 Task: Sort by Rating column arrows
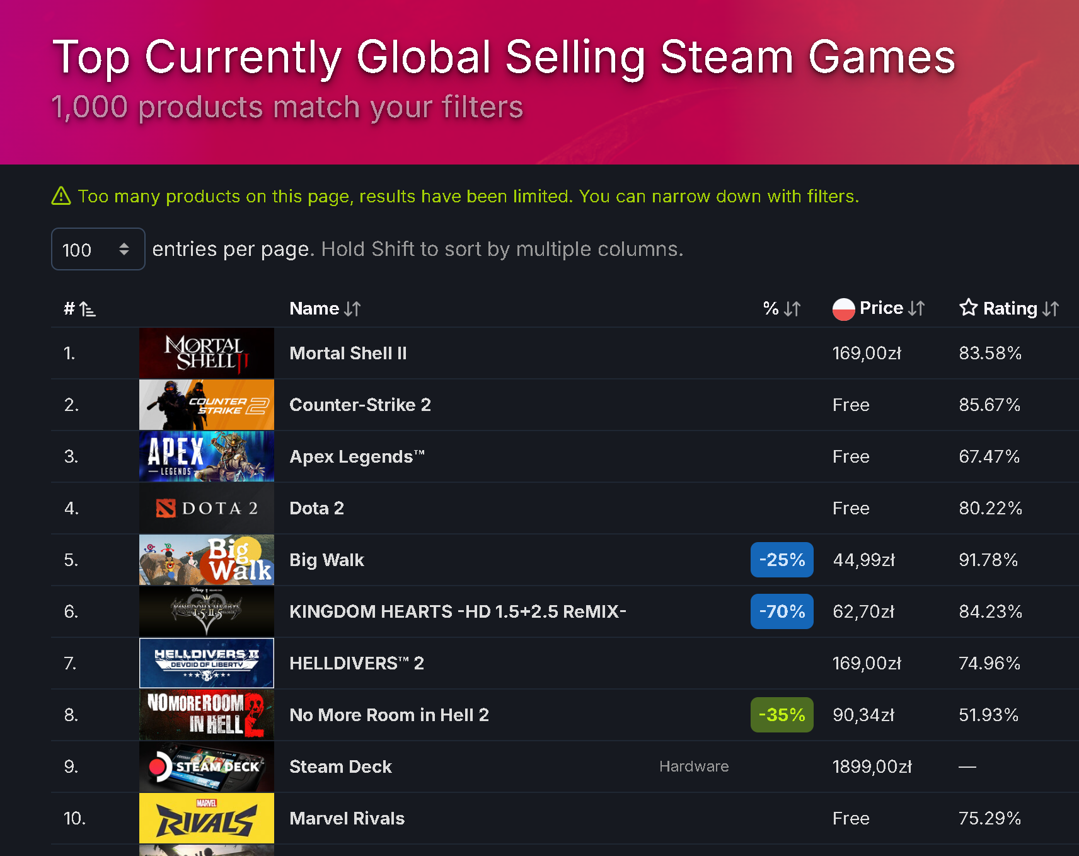tap(1051, 309)
